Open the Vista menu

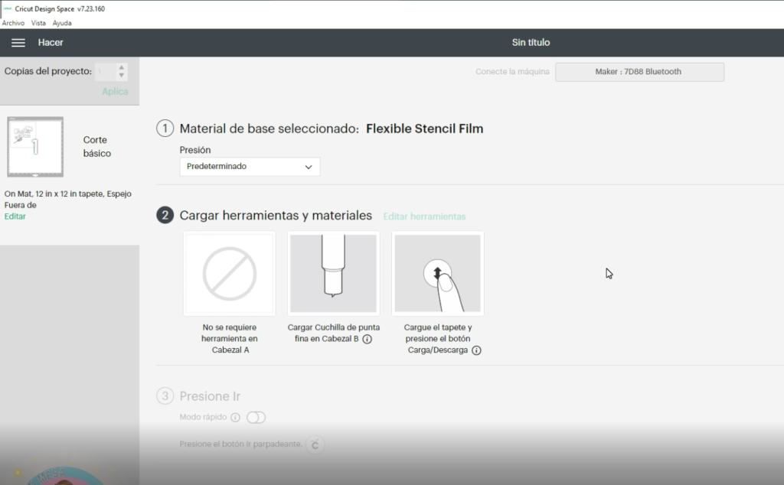click(x=38, y=23)
